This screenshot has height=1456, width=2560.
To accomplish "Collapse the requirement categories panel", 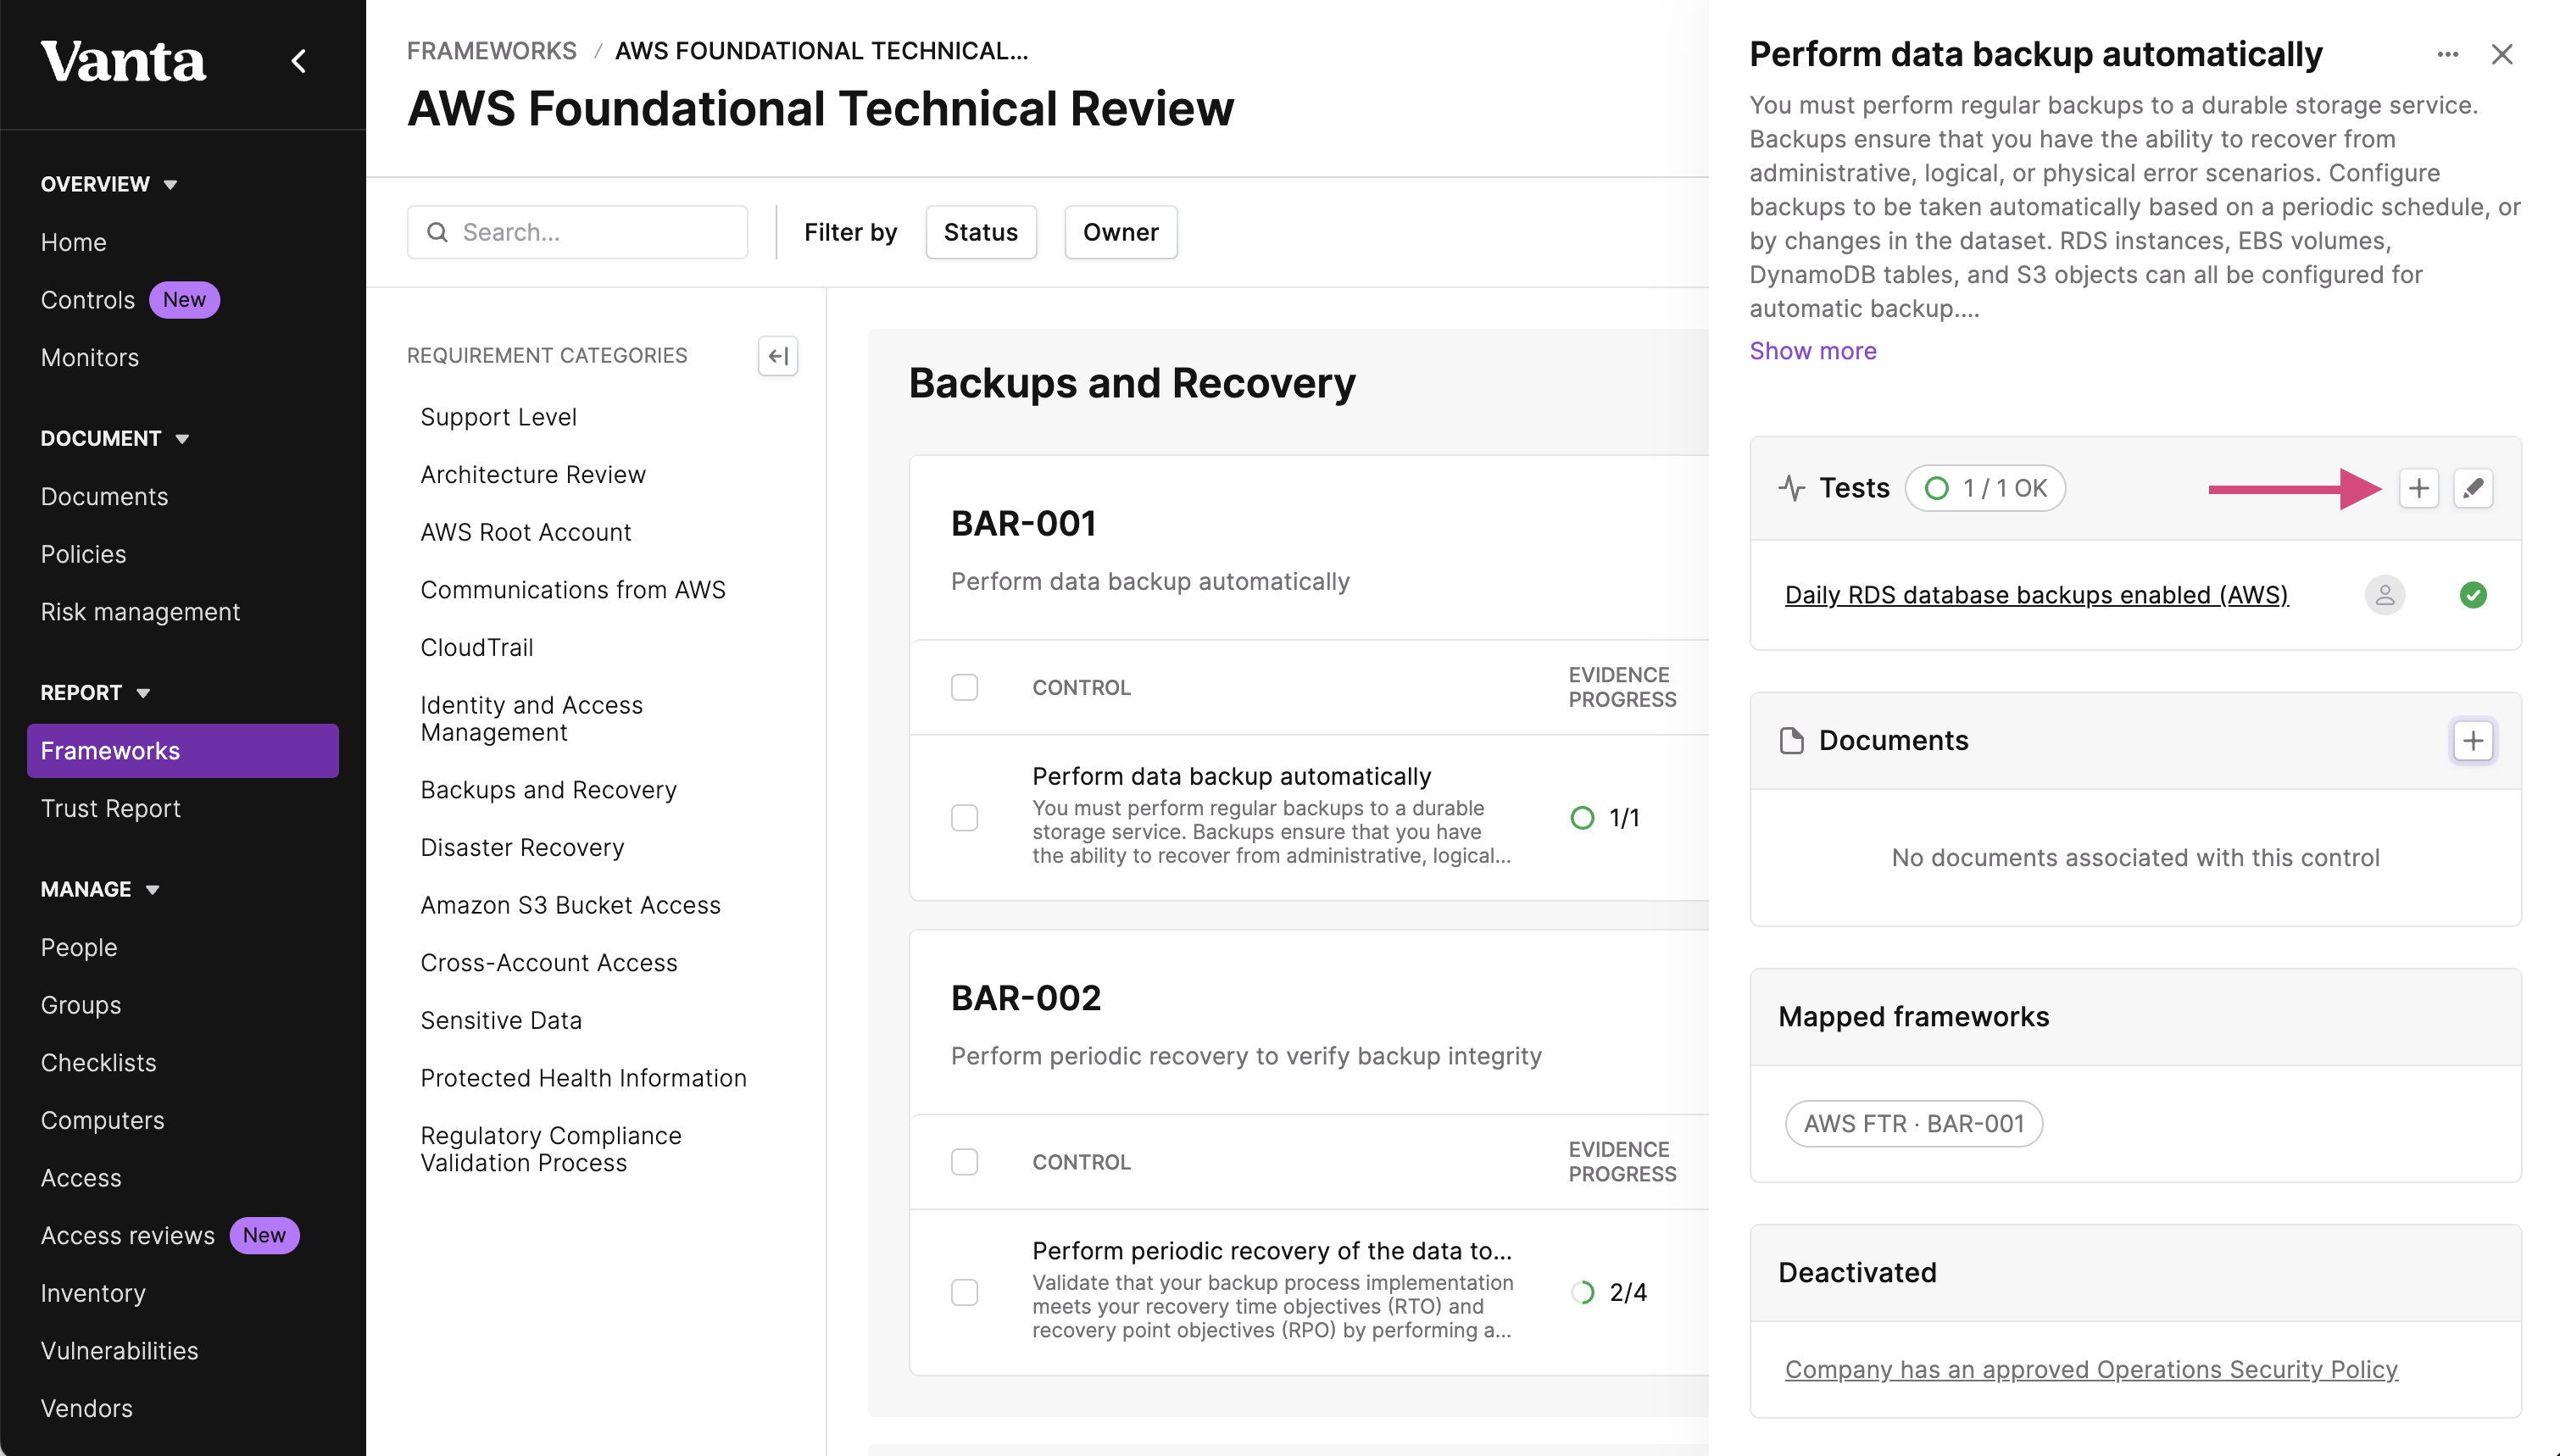I will [x=777, y=356].
